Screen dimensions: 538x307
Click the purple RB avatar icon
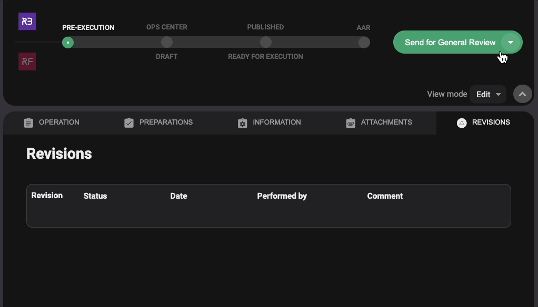coord(27,22)
